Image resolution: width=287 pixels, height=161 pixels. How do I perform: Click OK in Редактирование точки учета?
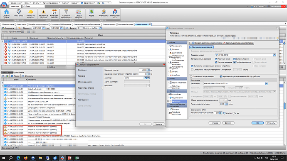(257, 123)
